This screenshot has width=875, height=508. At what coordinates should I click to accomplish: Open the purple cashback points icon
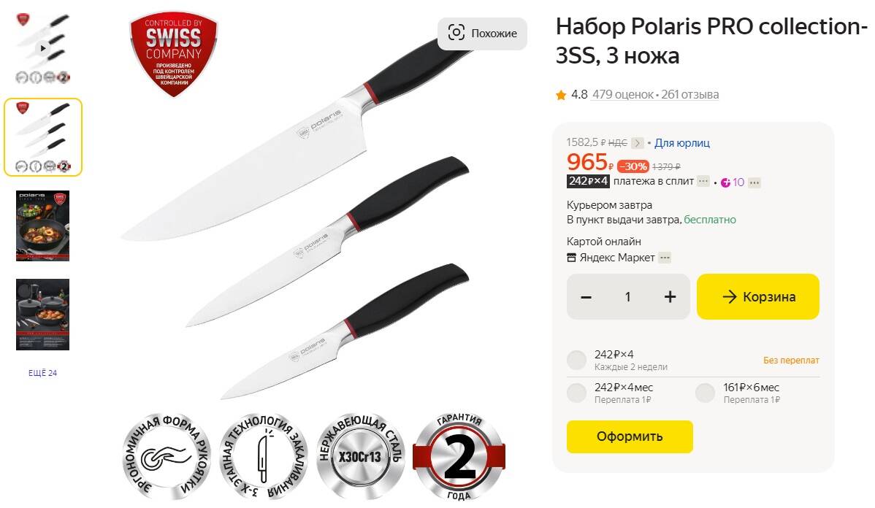click(x=725, y=182)
